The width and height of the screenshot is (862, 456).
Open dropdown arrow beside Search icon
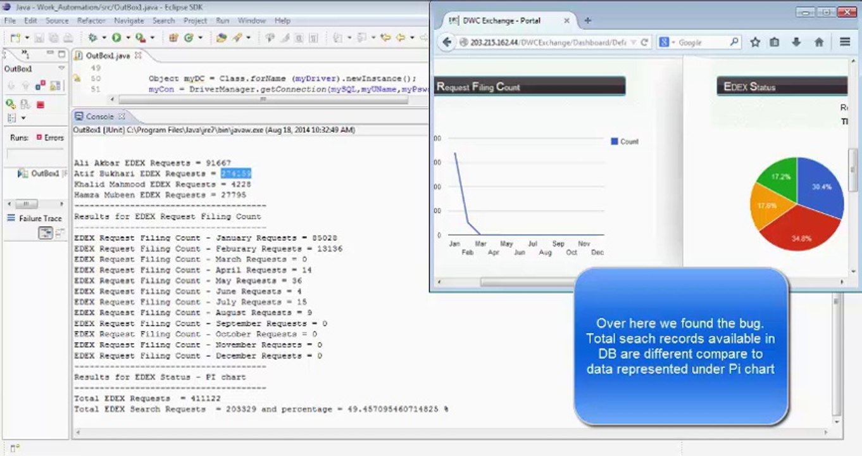(x=248, y=38)
